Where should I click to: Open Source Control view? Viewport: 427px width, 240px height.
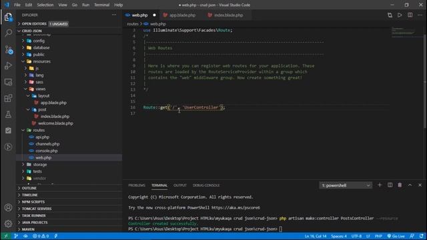pos(9,50)
